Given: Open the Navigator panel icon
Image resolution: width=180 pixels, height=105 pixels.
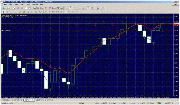Looking at the screenshot, I should 22,8.
